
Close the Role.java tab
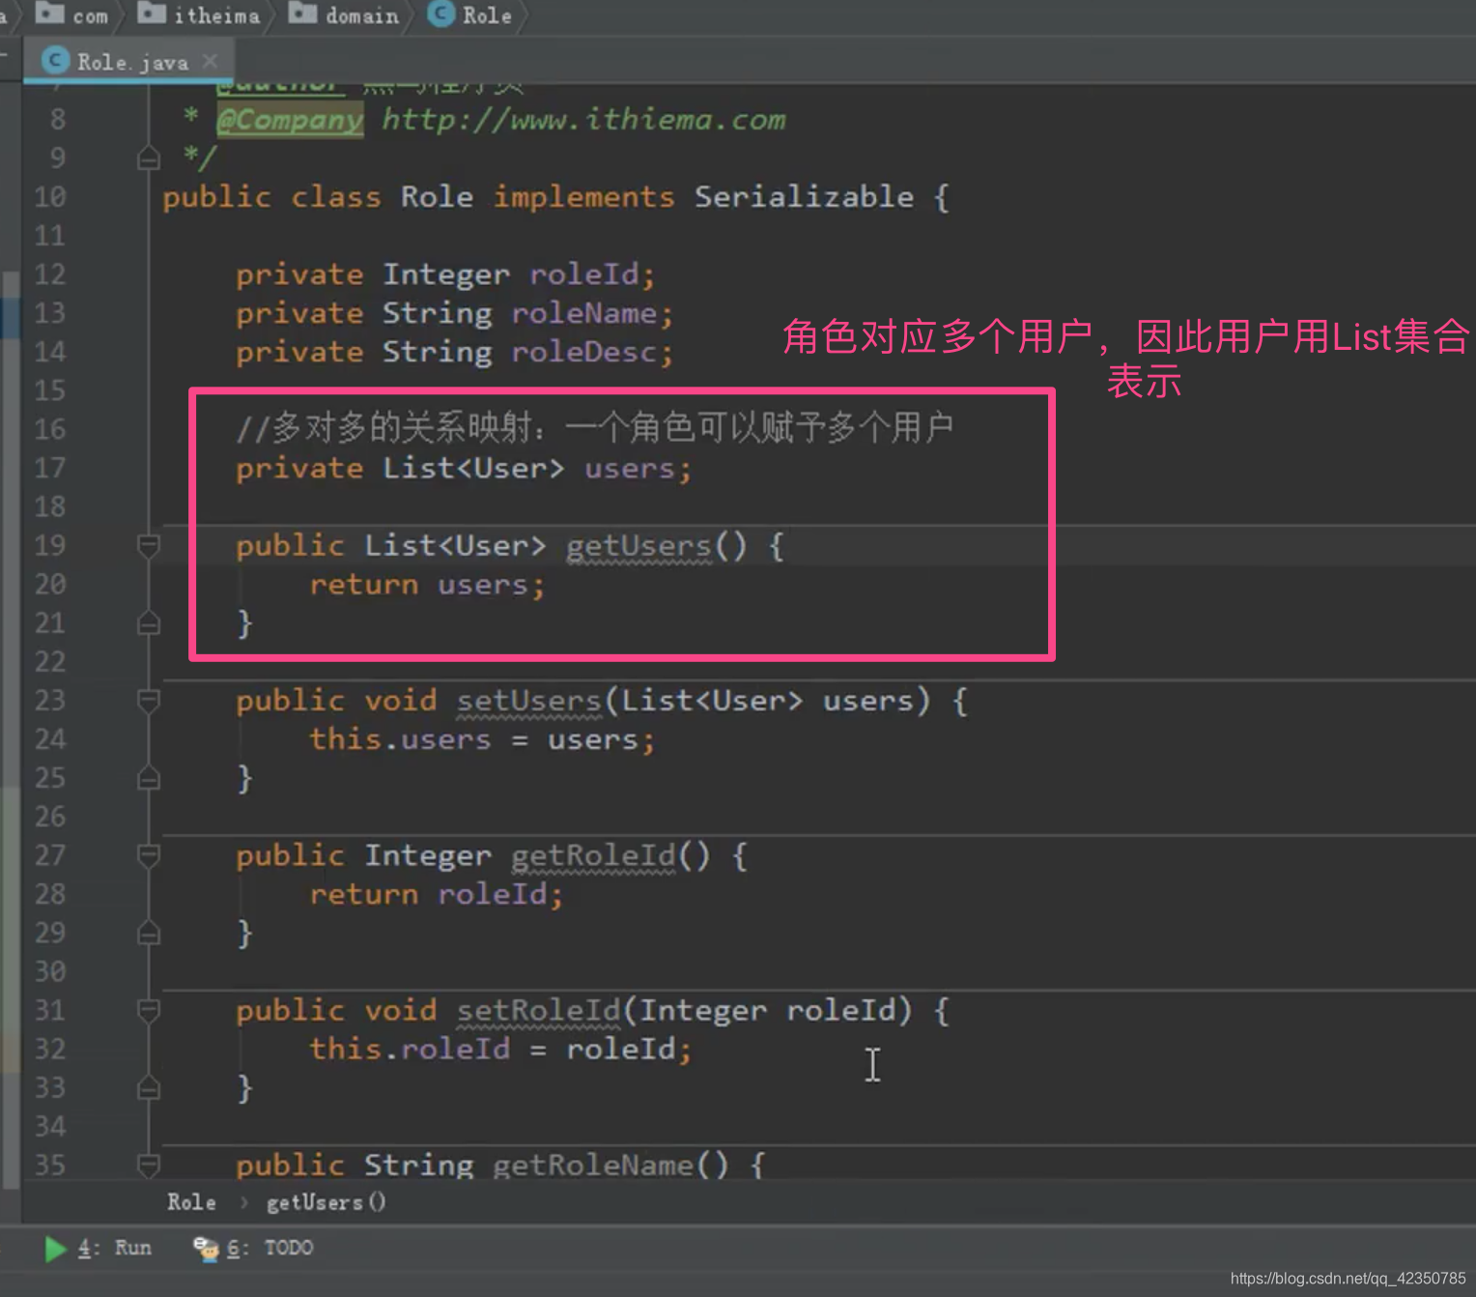point(210,61)
